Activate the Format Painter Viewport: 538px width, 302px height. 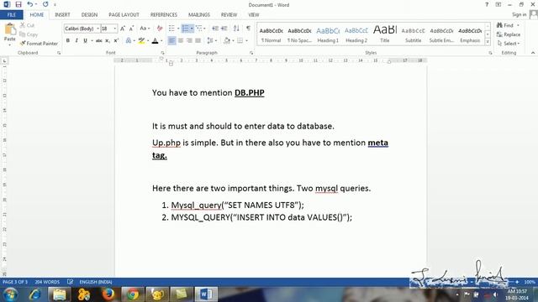click(x=40, y=44)
